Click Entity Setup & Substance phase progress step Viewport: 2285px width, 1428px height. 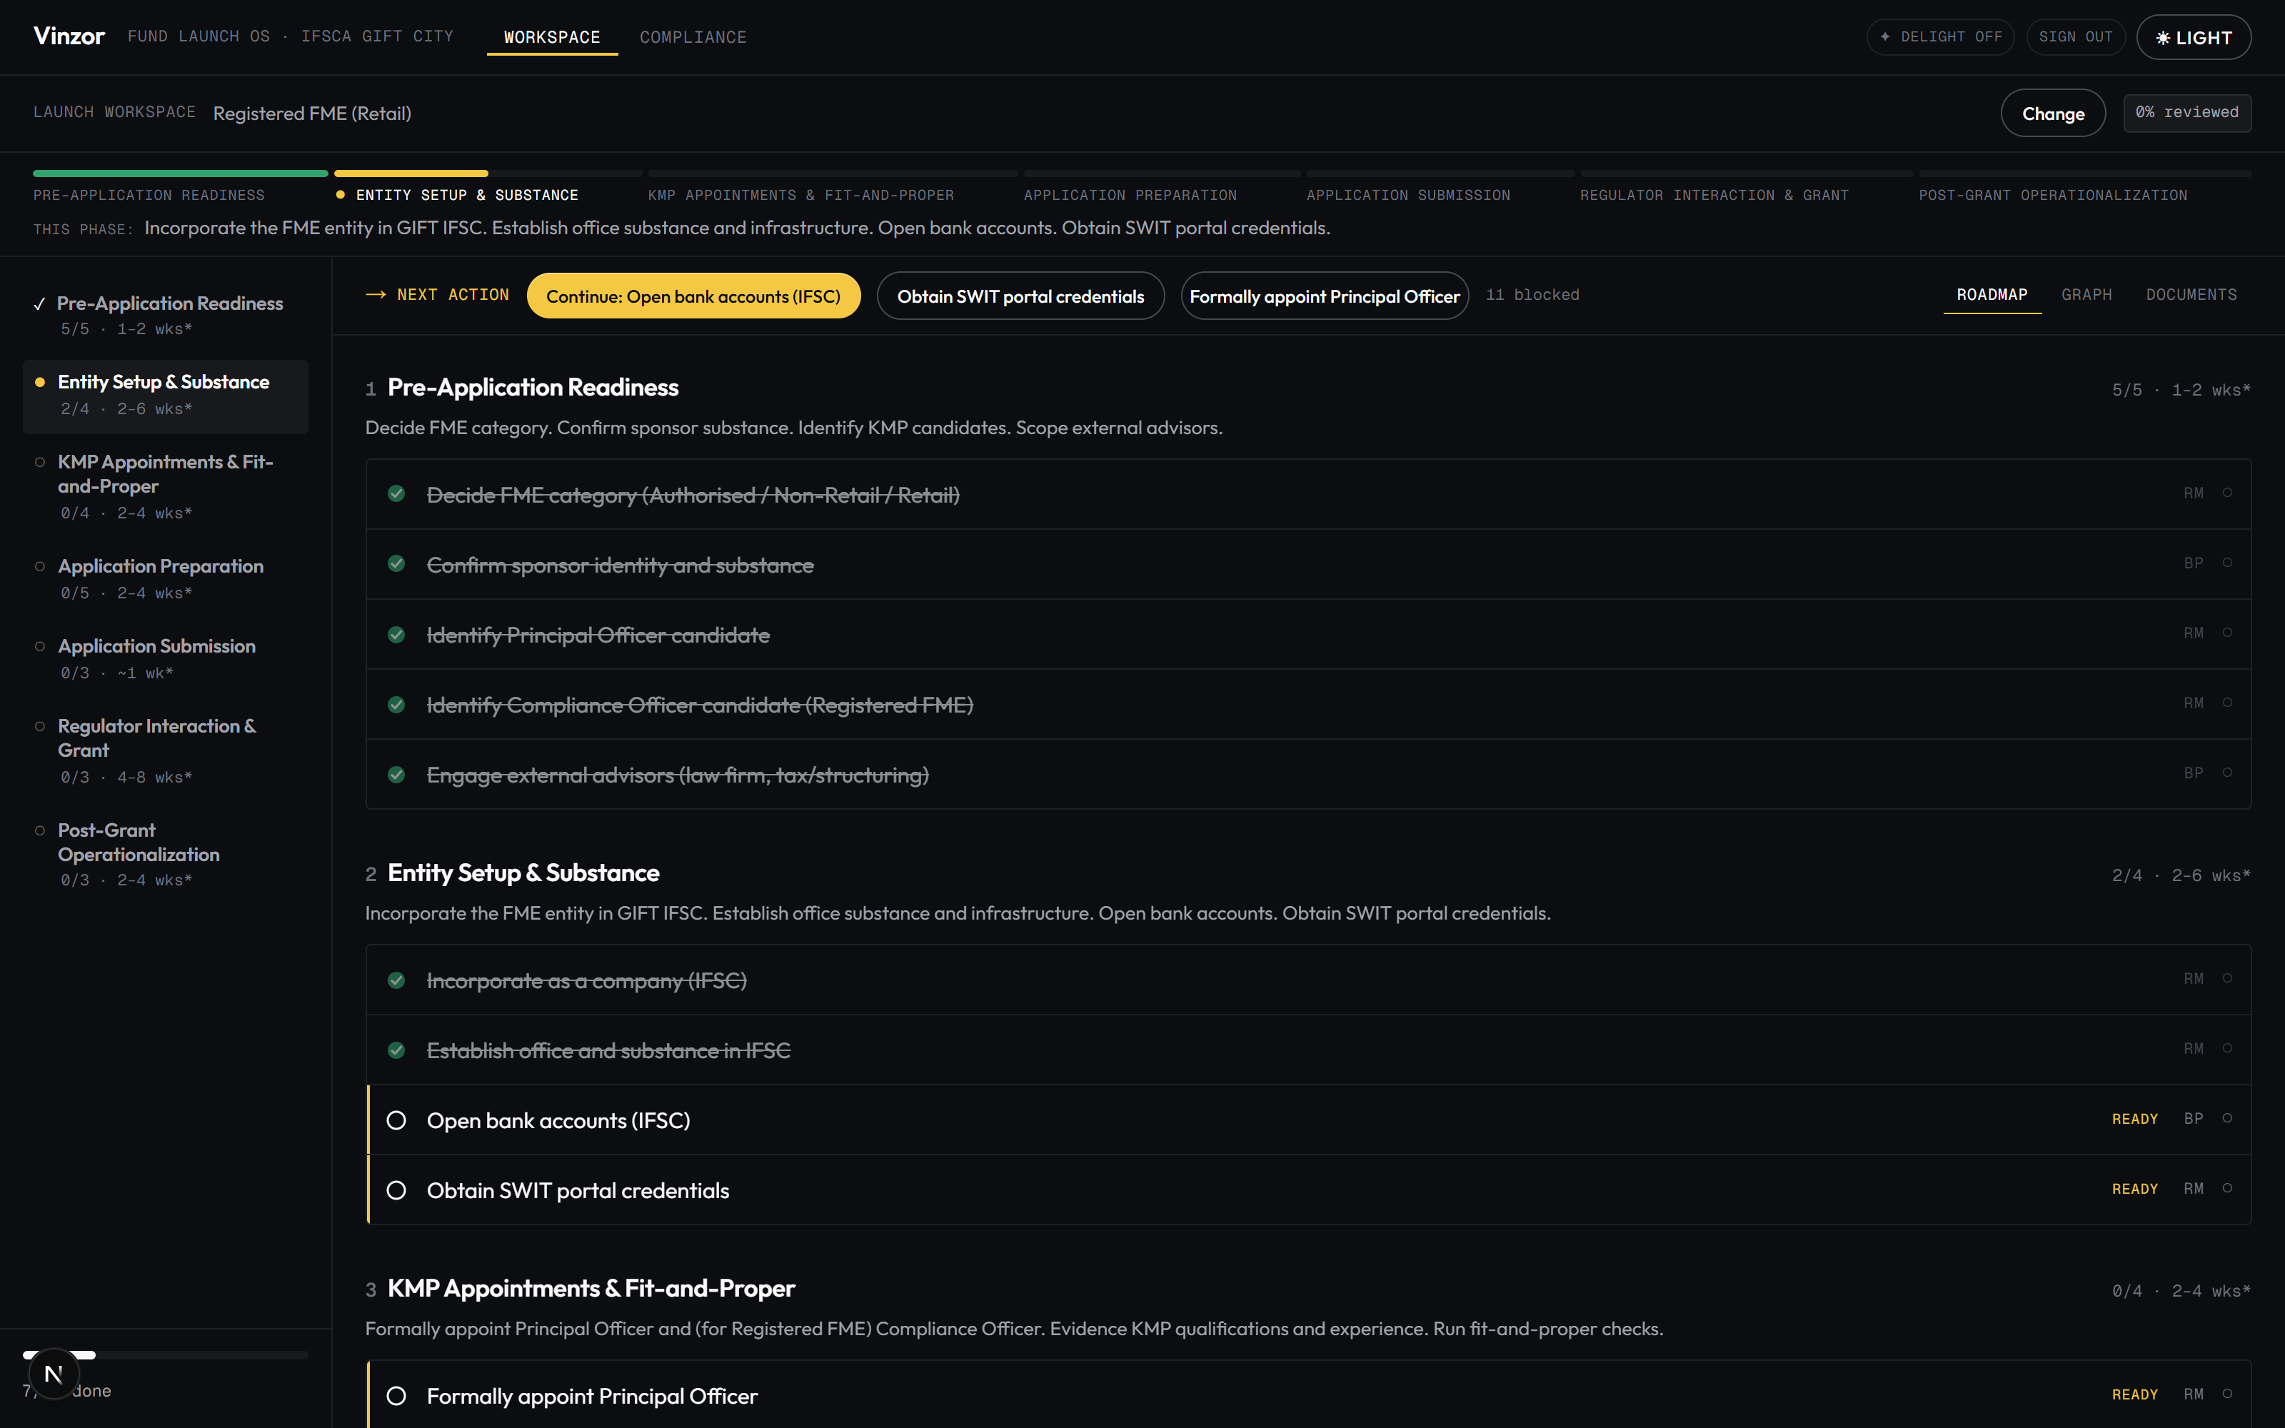pyautogui.click(x=488, y=187)
